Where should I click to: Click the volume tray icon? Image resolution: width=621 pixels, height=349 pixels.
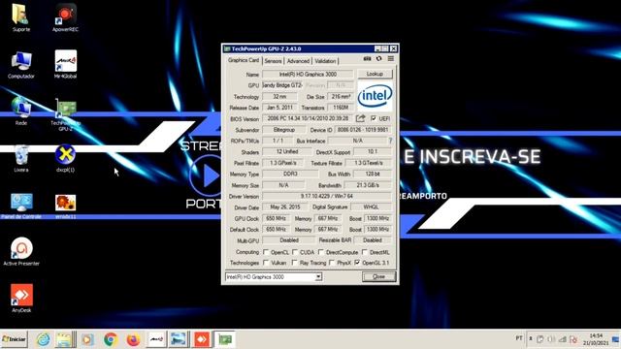551,339
